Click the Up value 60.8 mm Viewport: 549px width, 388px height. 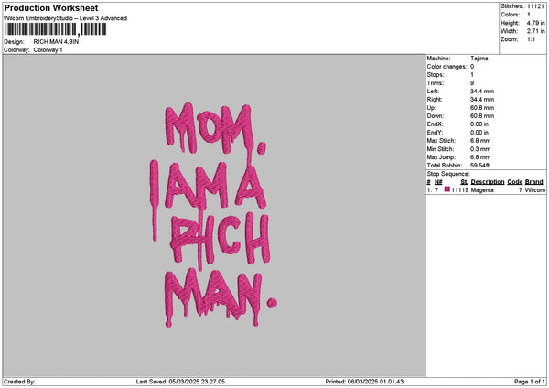[482, 107]
